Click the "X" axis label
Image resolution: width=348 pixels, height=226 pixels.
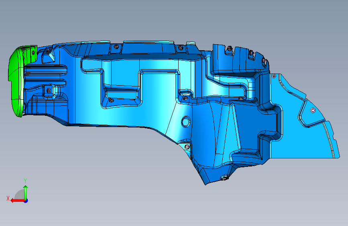[x=8, y=198]
